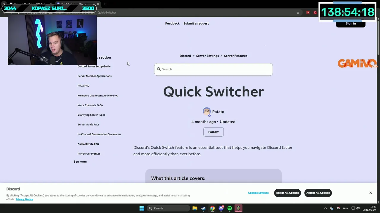The height and width of the screenshot is (213, 380).
Task: Open the Per-Server Profiles article
Action: pyautogui.click(x=89, y=154)
